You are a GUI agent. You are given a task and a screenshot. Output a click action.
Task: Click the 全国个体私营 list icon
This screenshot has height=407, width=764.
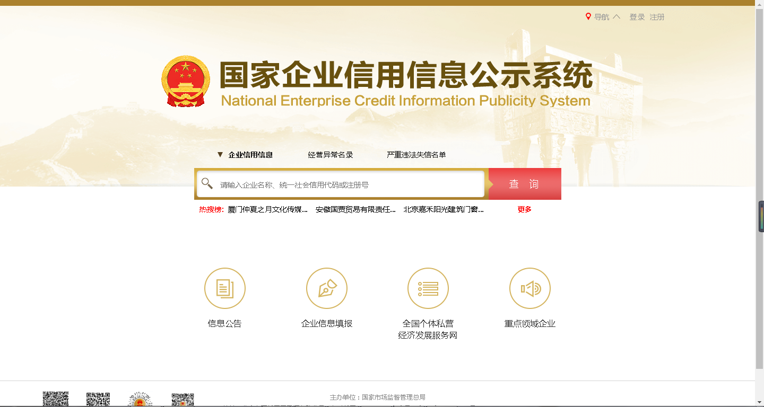[428, 288]
